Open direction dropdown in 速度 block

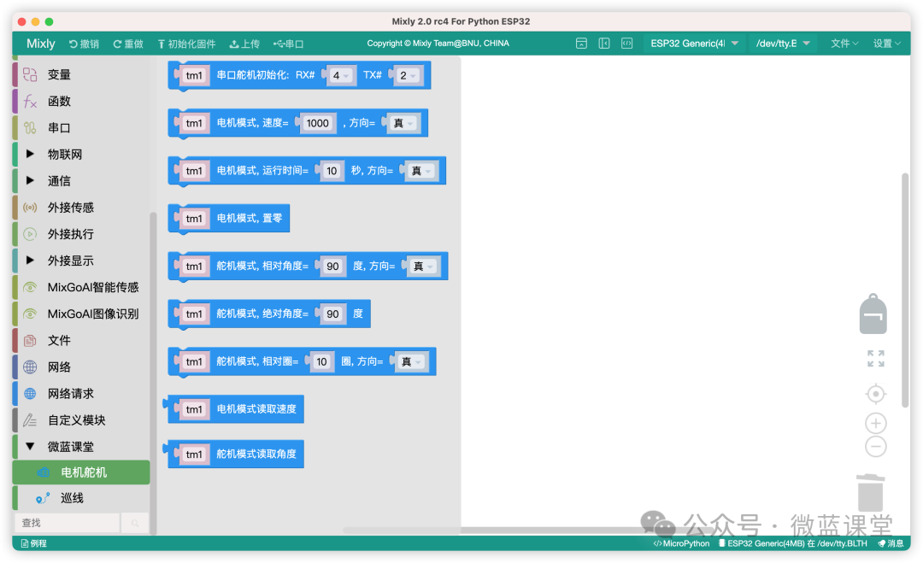404,123
